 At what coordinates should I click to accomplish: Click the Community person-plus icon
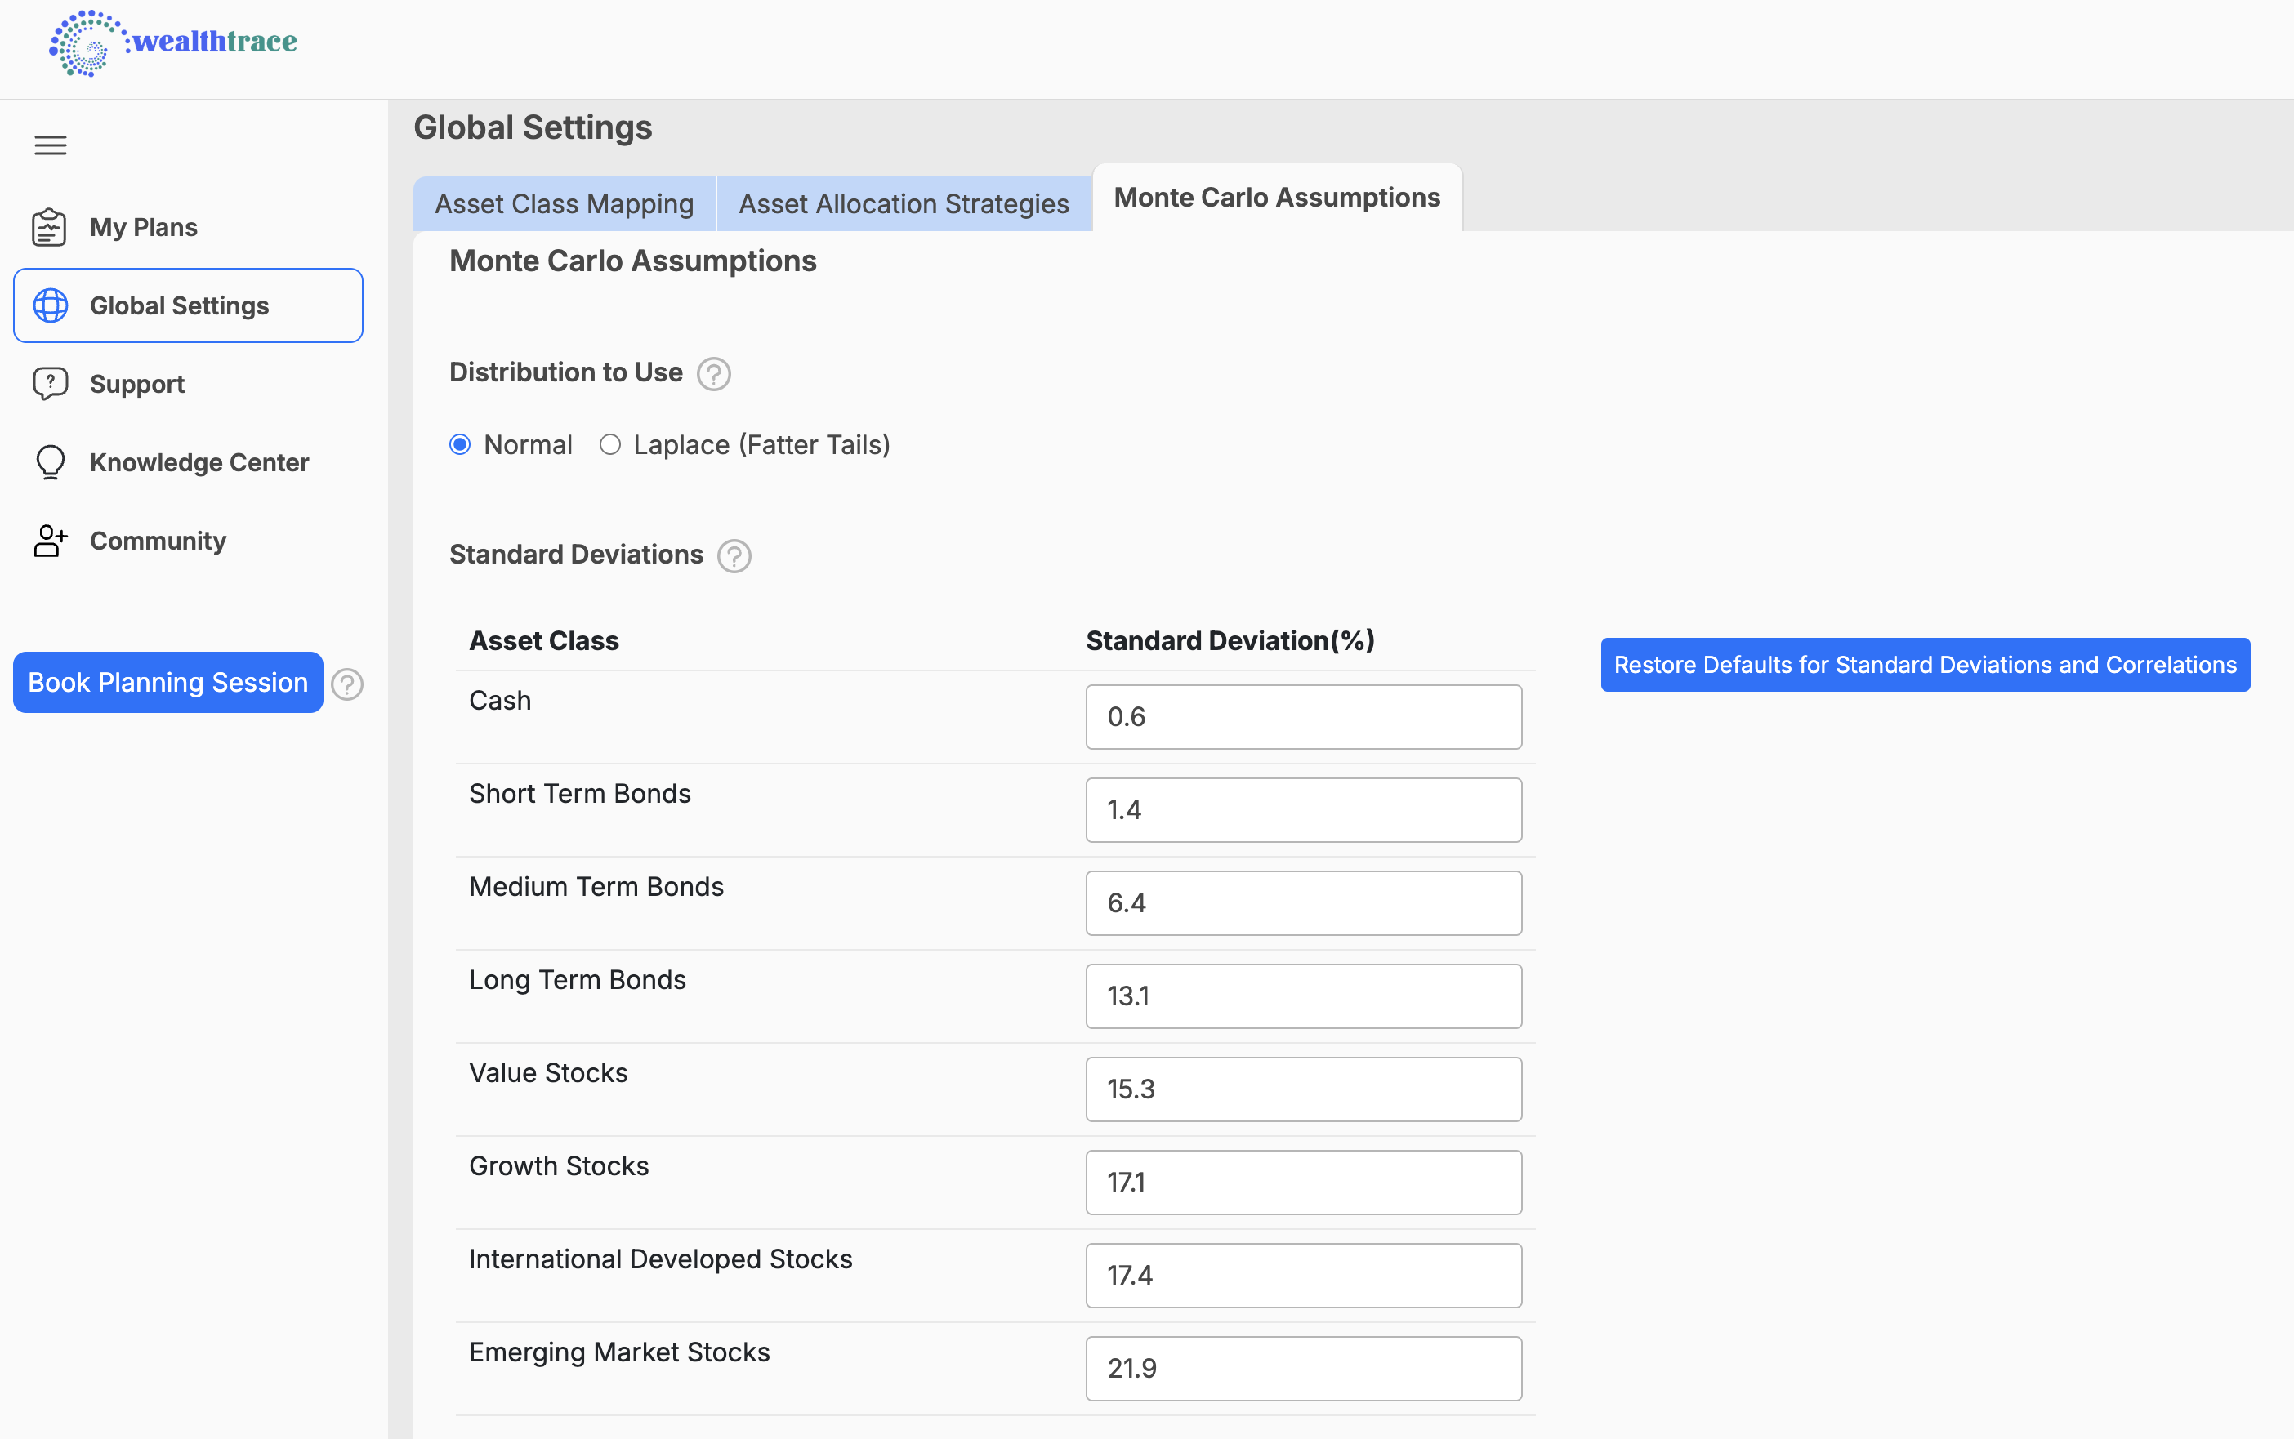tap(50, 541)
